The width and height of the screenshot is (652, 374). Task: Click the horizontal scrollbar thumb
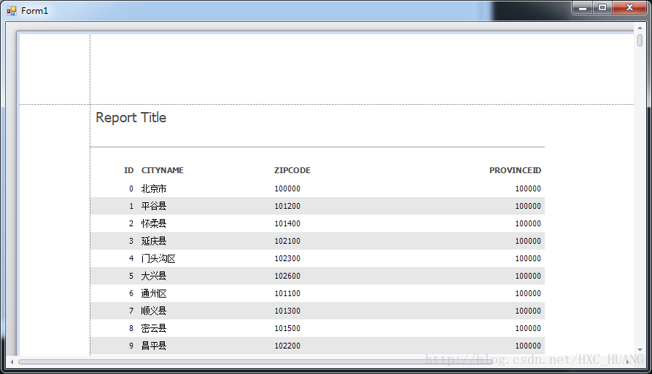coord(255,362)
